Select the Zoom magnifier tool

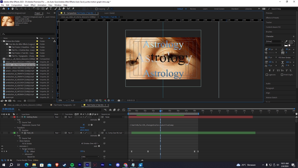point(16,9)
